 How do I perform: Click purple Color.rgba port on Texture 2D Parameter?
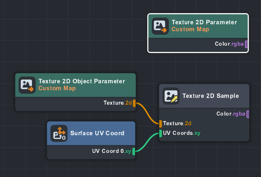coord(246,44)
